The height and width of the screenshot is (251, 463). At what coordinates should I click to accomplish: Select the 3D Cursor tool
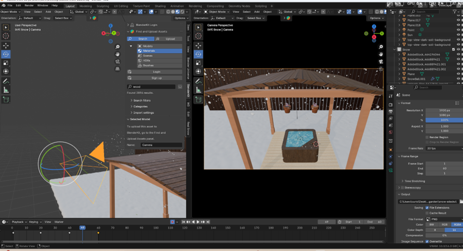6,36
